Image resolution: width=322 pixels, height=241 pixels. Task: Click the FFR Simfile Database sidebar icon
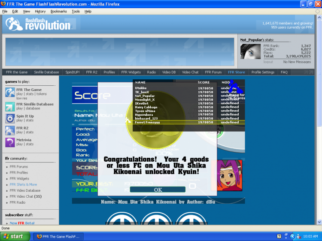(x=10, y=106)
